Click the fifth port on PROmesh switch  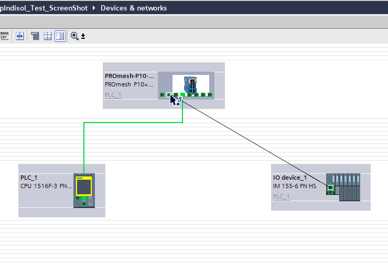189,95
